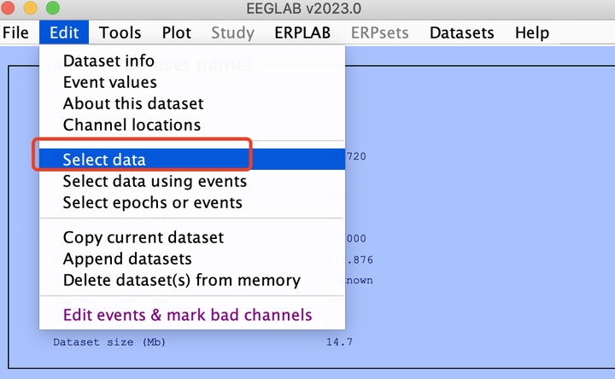Close the open Edit menu

point(63,33)
